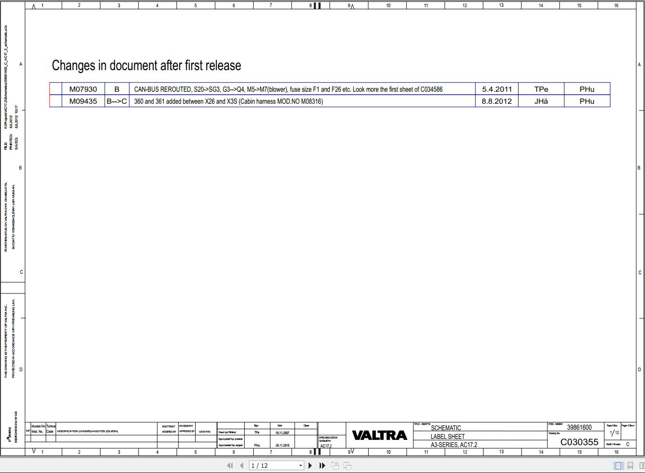Screen dimensions: 645x473
Task: Click the Changes in document heading
Action: (x=147, y=65)
